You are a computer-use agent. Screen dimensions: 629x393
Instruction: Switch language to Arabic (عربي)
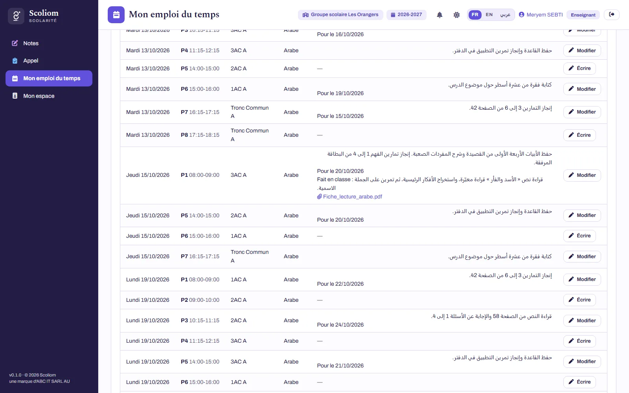tap(505, 15)
